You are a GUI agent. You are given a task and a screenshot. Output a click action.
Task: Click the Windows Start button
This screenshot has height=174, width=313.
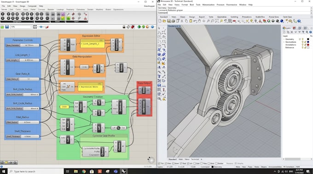coord(4,171)
